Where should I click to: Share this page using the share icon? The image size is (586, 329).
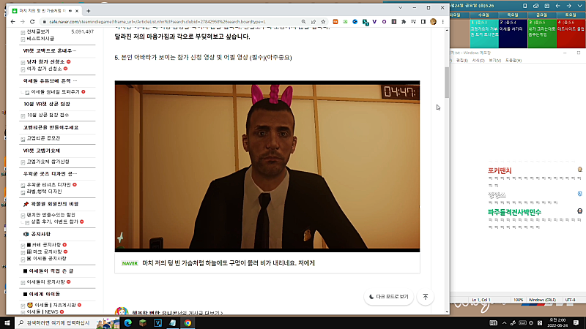coord(314,22)
